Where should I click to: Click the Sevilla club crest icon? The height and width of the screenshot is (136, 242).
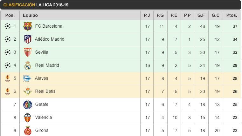[x=28, y=52]
